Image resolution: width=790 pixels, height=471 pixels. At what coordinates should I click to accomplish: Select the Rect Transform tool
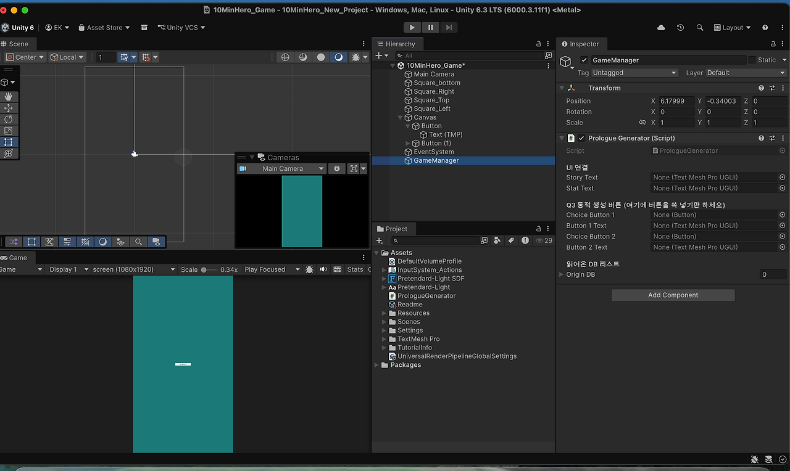pos(9,141)
